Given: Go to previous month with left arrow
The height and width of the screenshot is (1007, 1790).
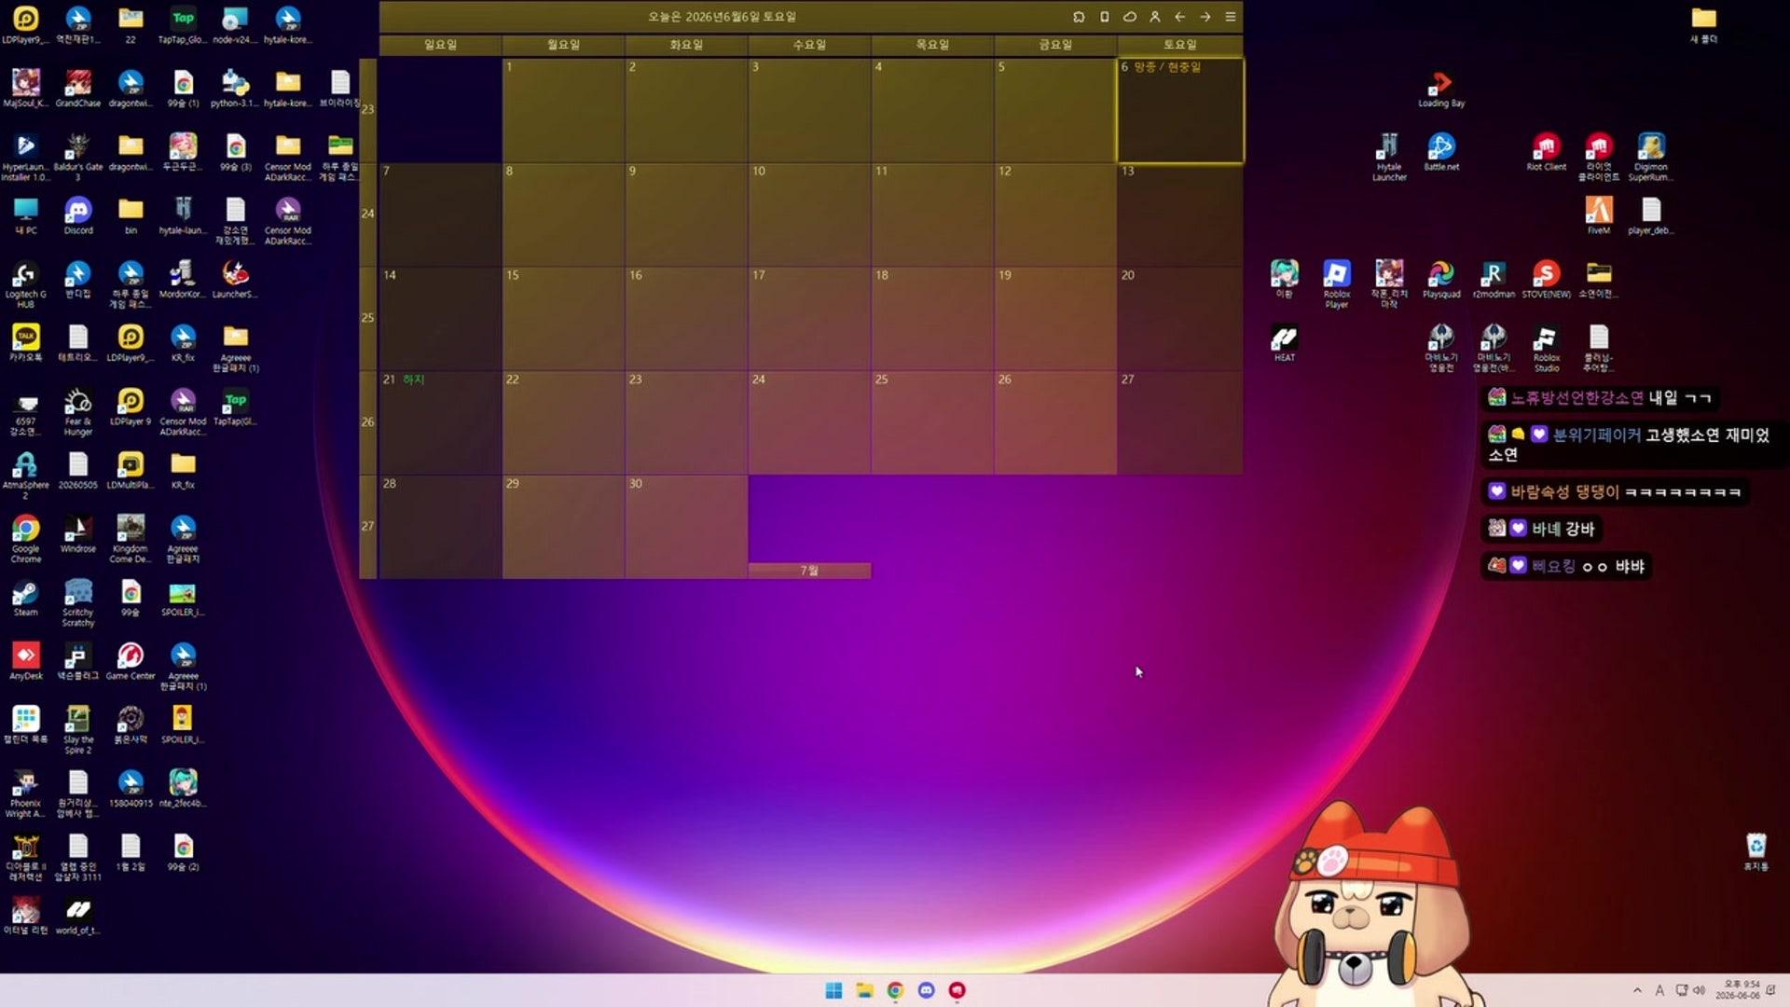Looking at the screenshot, I should pos(1180,17).
